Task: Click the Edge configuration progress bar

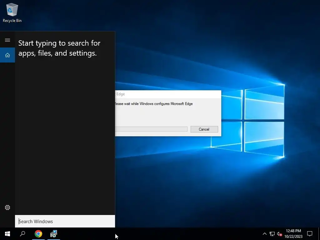Action: click(x=151, y=129)
